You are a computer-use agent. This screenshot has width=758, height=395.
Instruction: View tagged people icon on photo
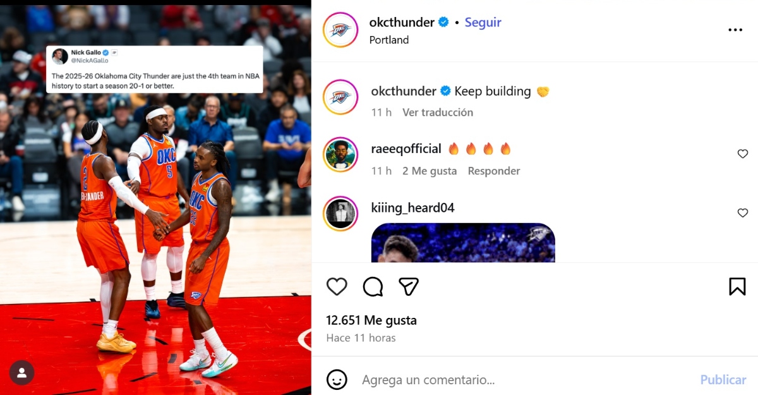tap(22, 373)
